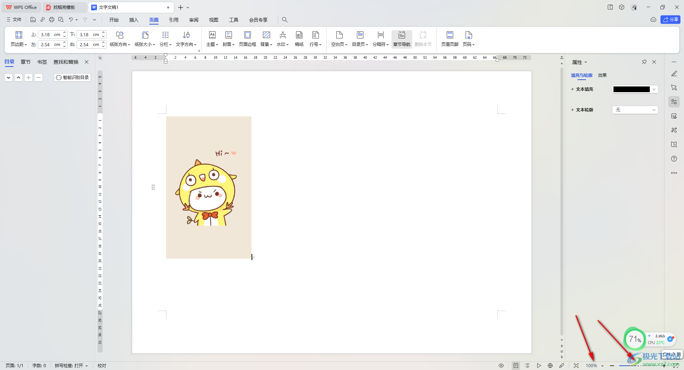Click the selection arrow in right sidebar

point(674,88)
